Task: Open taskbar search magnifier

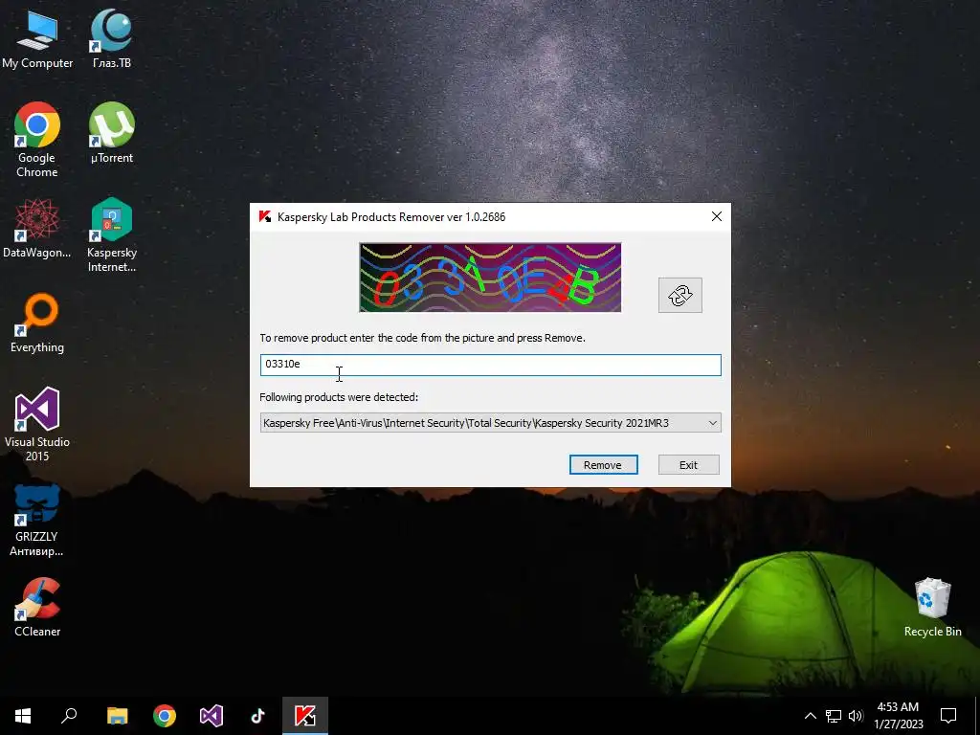Action: 69,716
